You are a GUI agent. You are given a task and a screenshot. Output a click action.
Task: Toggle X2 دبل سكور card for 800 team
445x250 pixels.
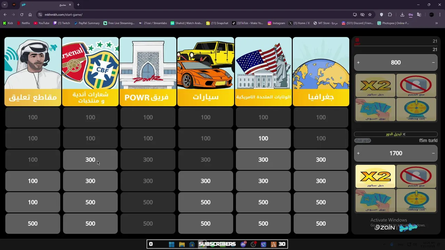pyautogui.click(x=375, y=85)
